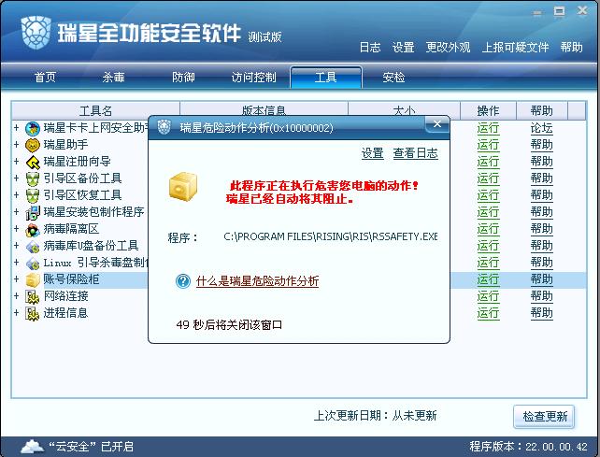Expand the 瑞星注册向导 row
The image size is (600, 457).
tap(17, 161)
